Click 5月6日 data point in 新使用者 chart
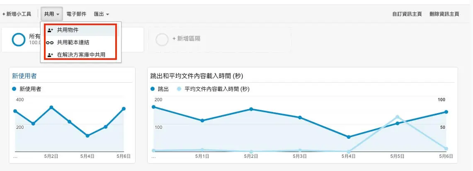 [x=124, y=109]
